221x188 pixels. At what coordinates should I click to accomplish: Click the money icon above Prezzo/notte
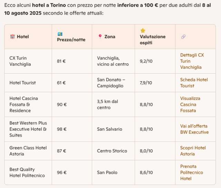coord(60,34)
